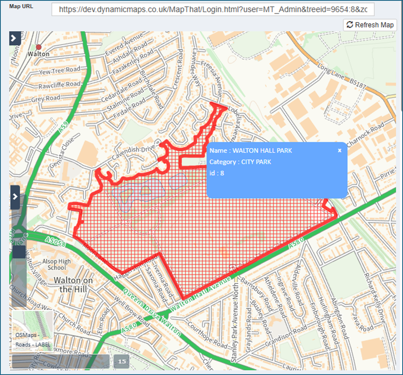Expand the top-left chevron side panel
This screenshot has height=375, width=403.
click(15, 38)
